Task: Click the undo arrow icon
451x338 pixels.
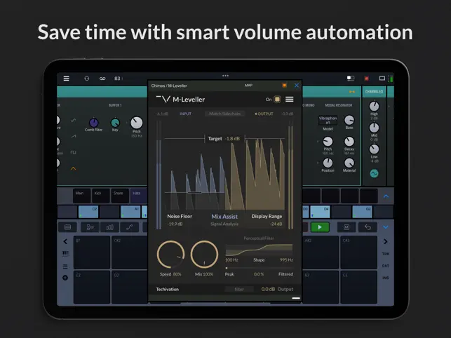Action: (368, 227)
